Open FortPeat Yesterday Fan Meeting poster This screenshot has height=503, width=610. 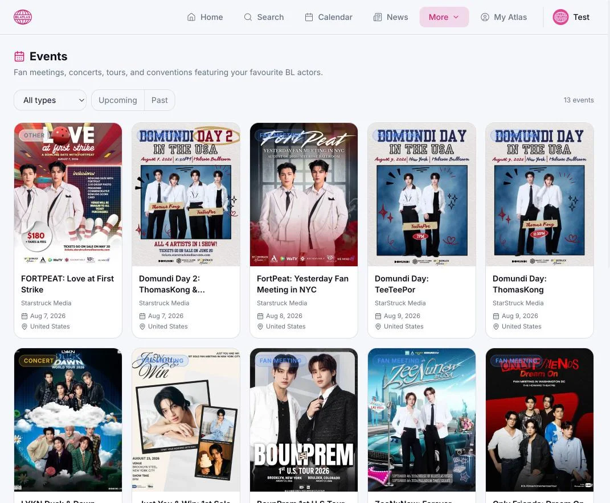tap(304, 195)
